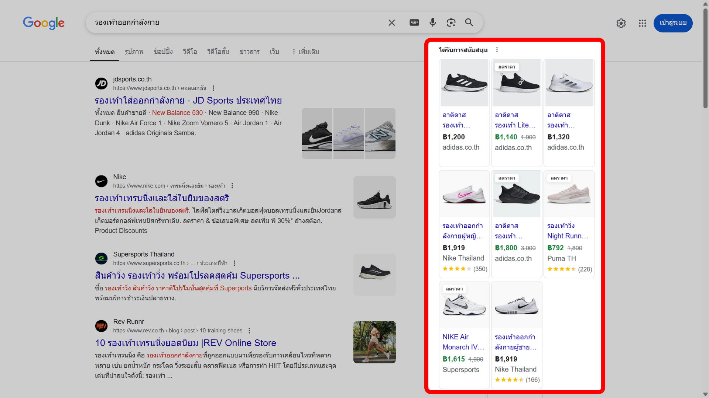Open adidas white shoe ad priced ฿1,320

click(x=569, y=113)
